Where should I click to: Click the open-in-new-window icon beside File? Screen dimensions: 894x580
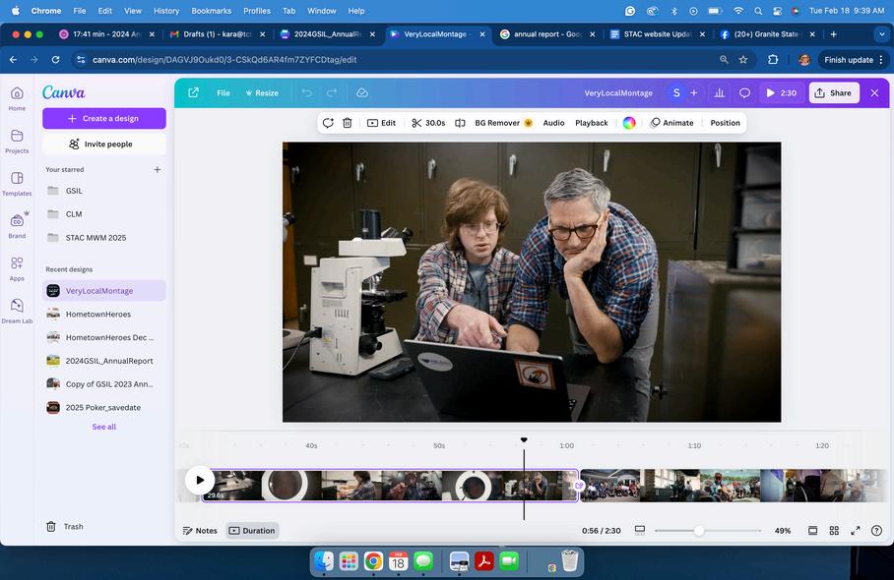pyautogui.click(x=193, y=92)
